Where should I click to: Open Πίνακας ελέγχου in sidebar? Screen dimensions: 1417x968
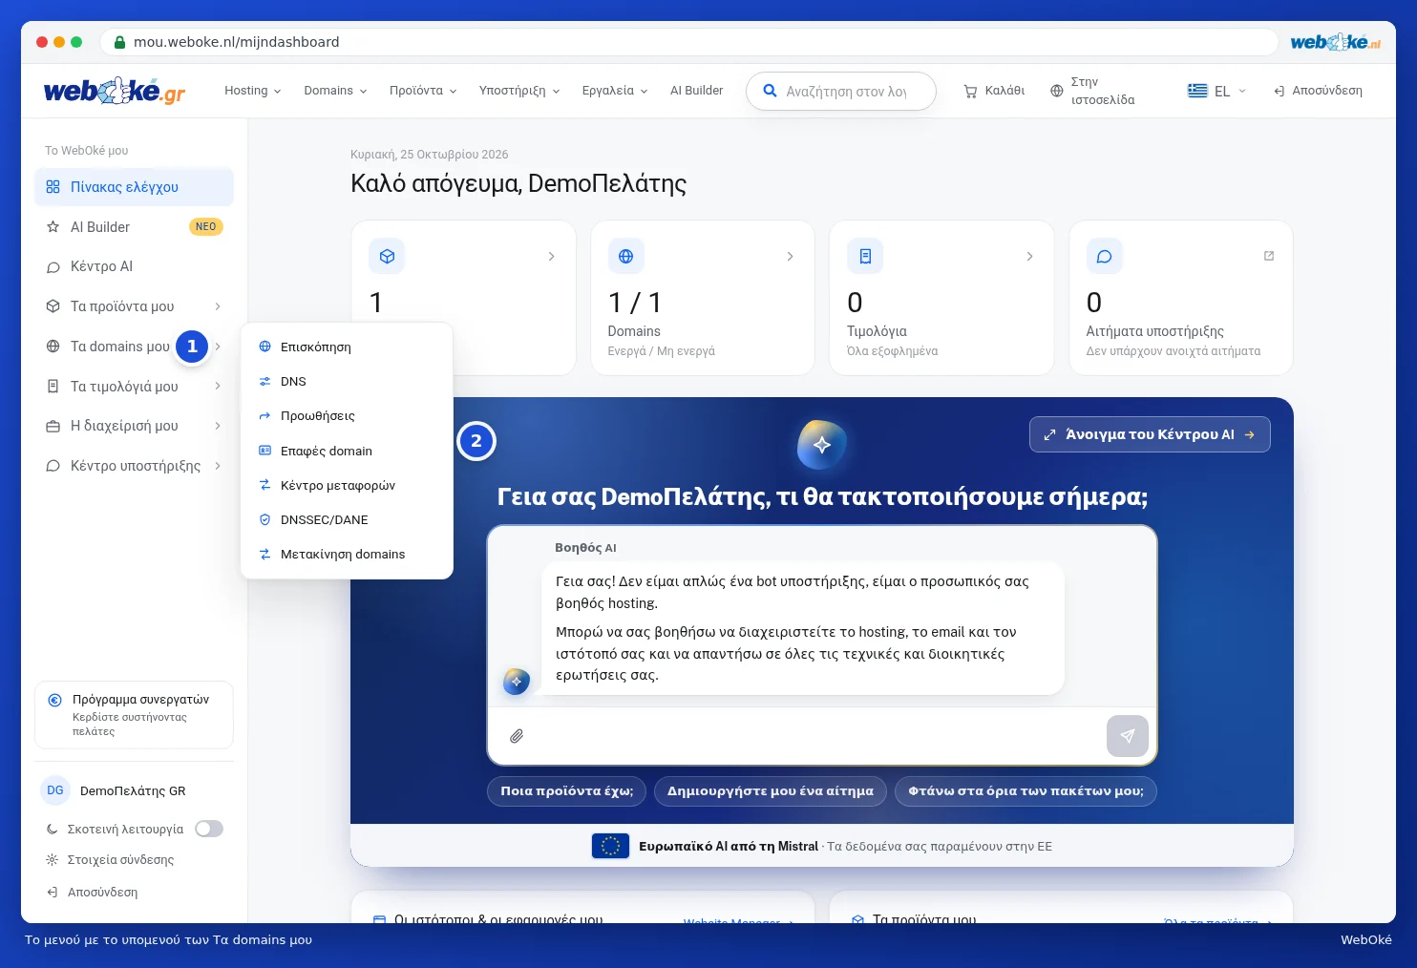pos(134,187)
